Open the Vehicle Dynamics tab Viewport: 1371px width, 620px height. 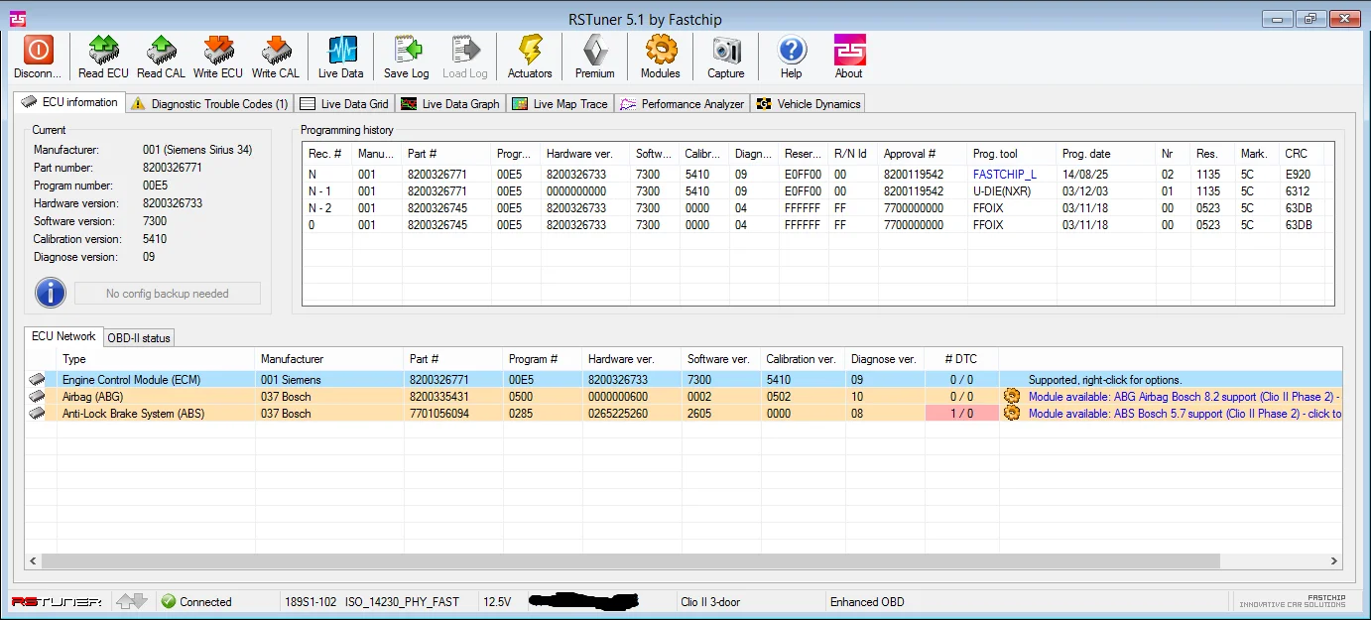(x=809, y=103)
